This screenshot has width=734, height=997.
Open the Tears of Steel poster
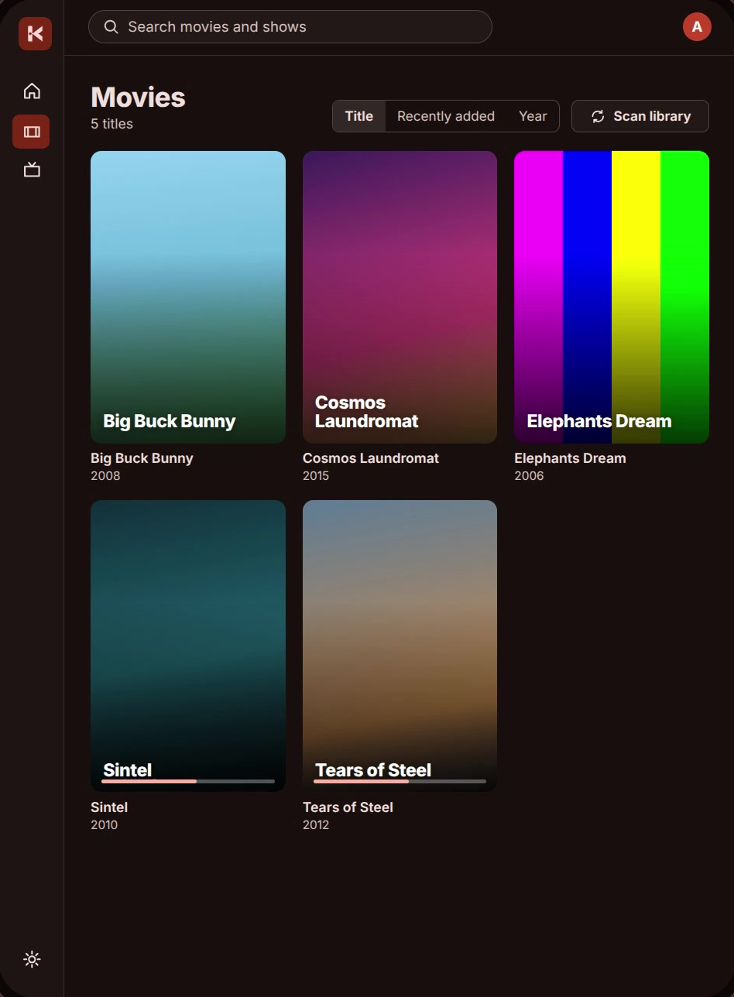[400, 646]
